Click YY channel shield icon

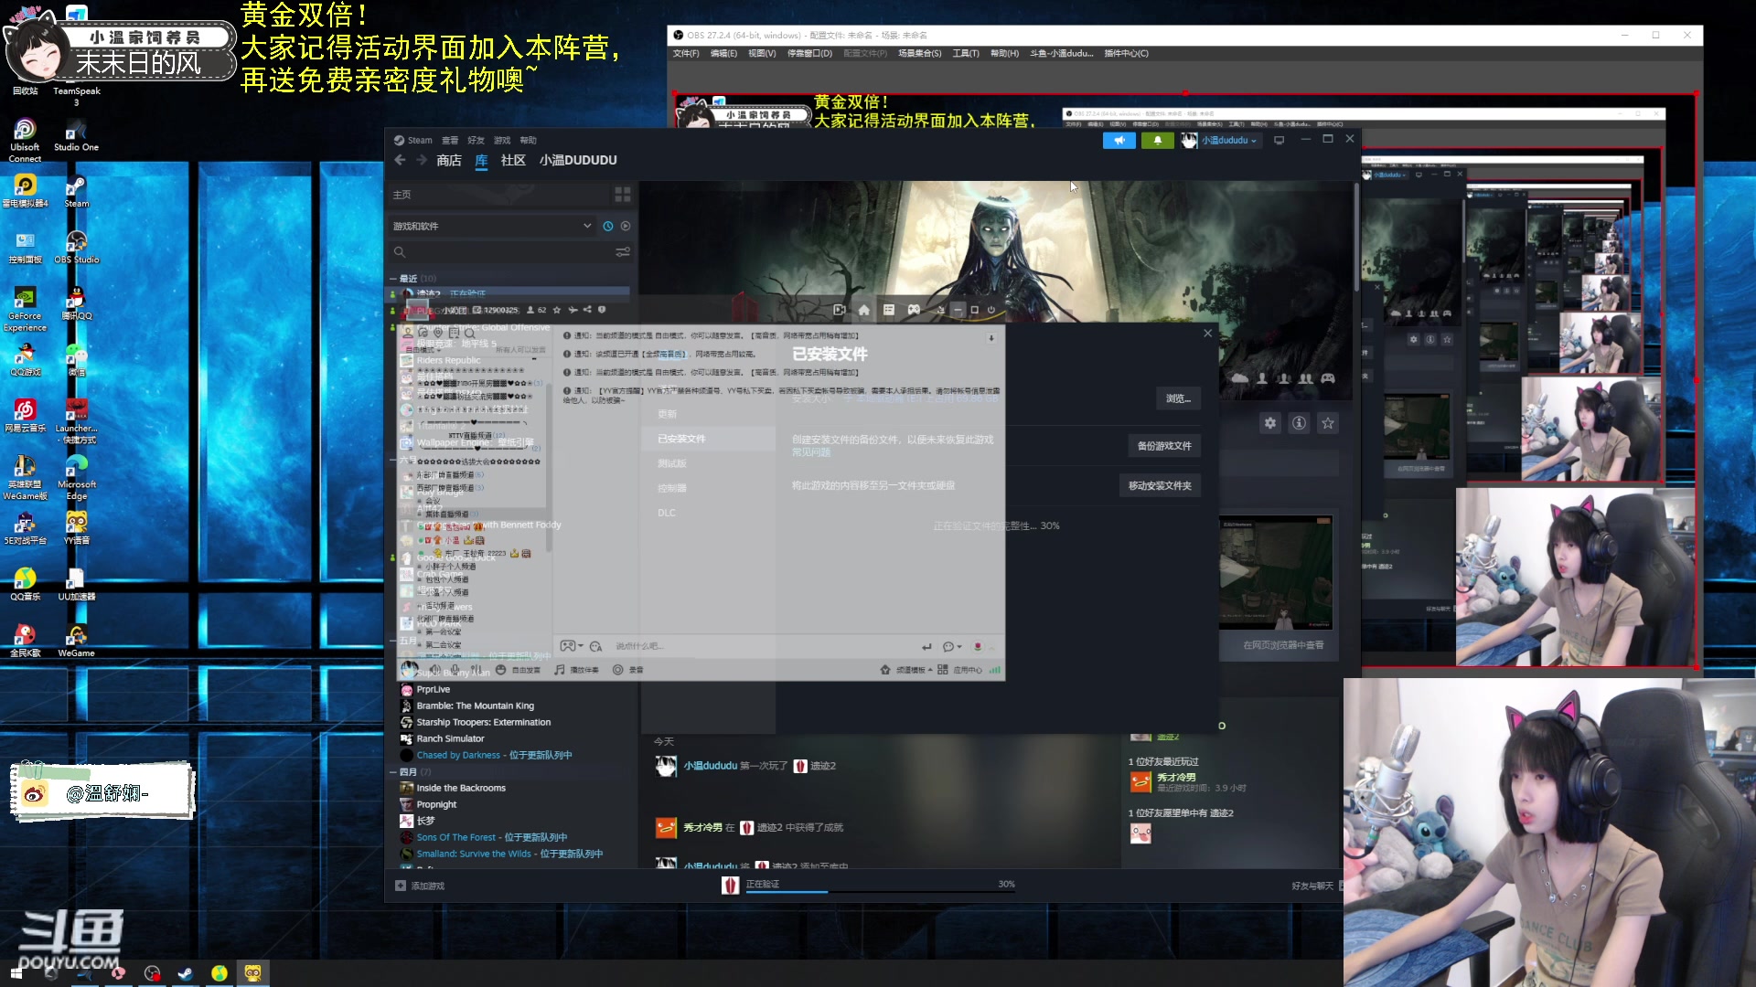[602, 310]
